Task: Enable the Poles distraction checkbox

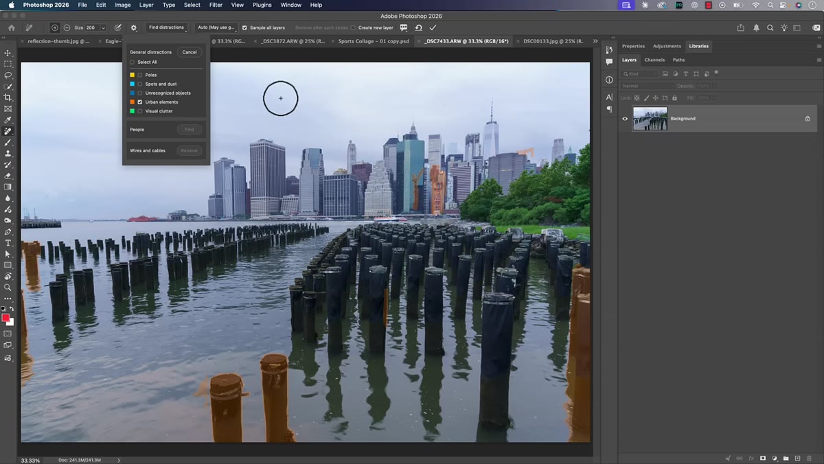Action: [140, 75]
